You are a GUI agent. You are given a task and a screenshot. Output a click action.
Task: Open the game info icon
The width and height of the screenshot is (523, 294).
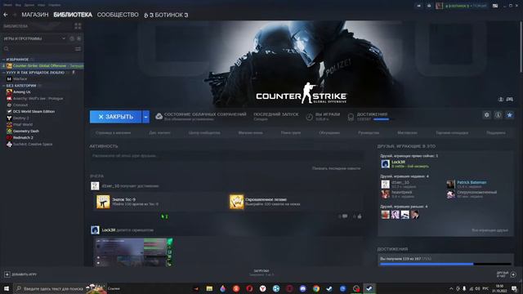[498, 115]
